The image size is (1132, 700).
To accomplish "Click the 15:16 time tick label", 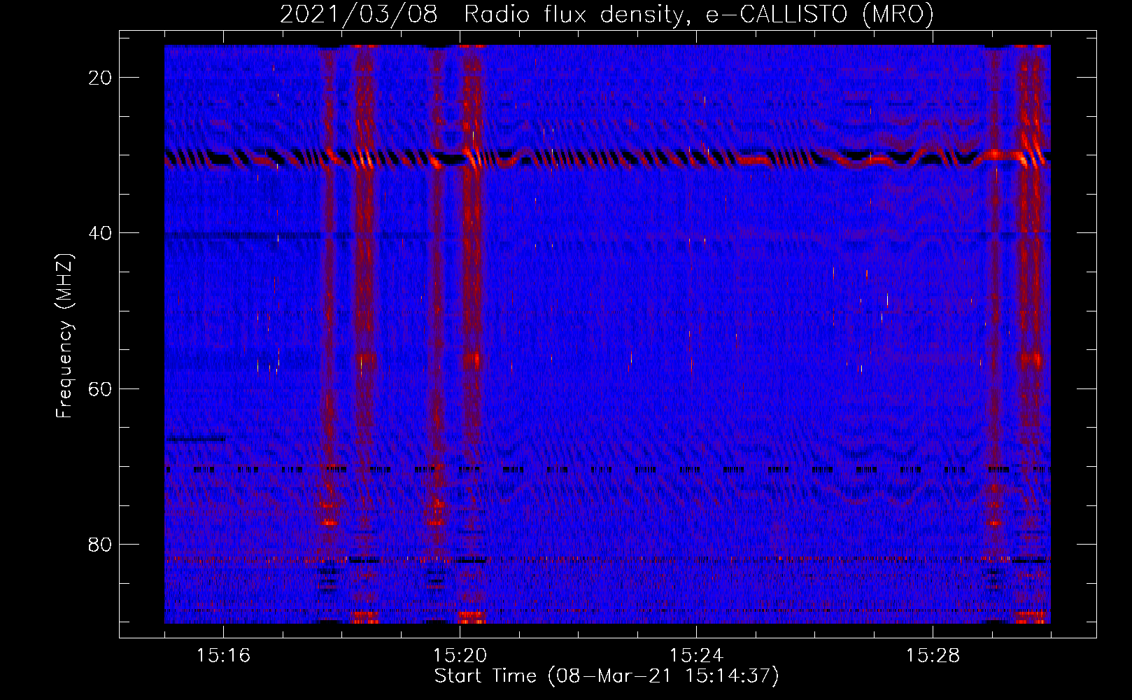I will click(x=223, y=656).
